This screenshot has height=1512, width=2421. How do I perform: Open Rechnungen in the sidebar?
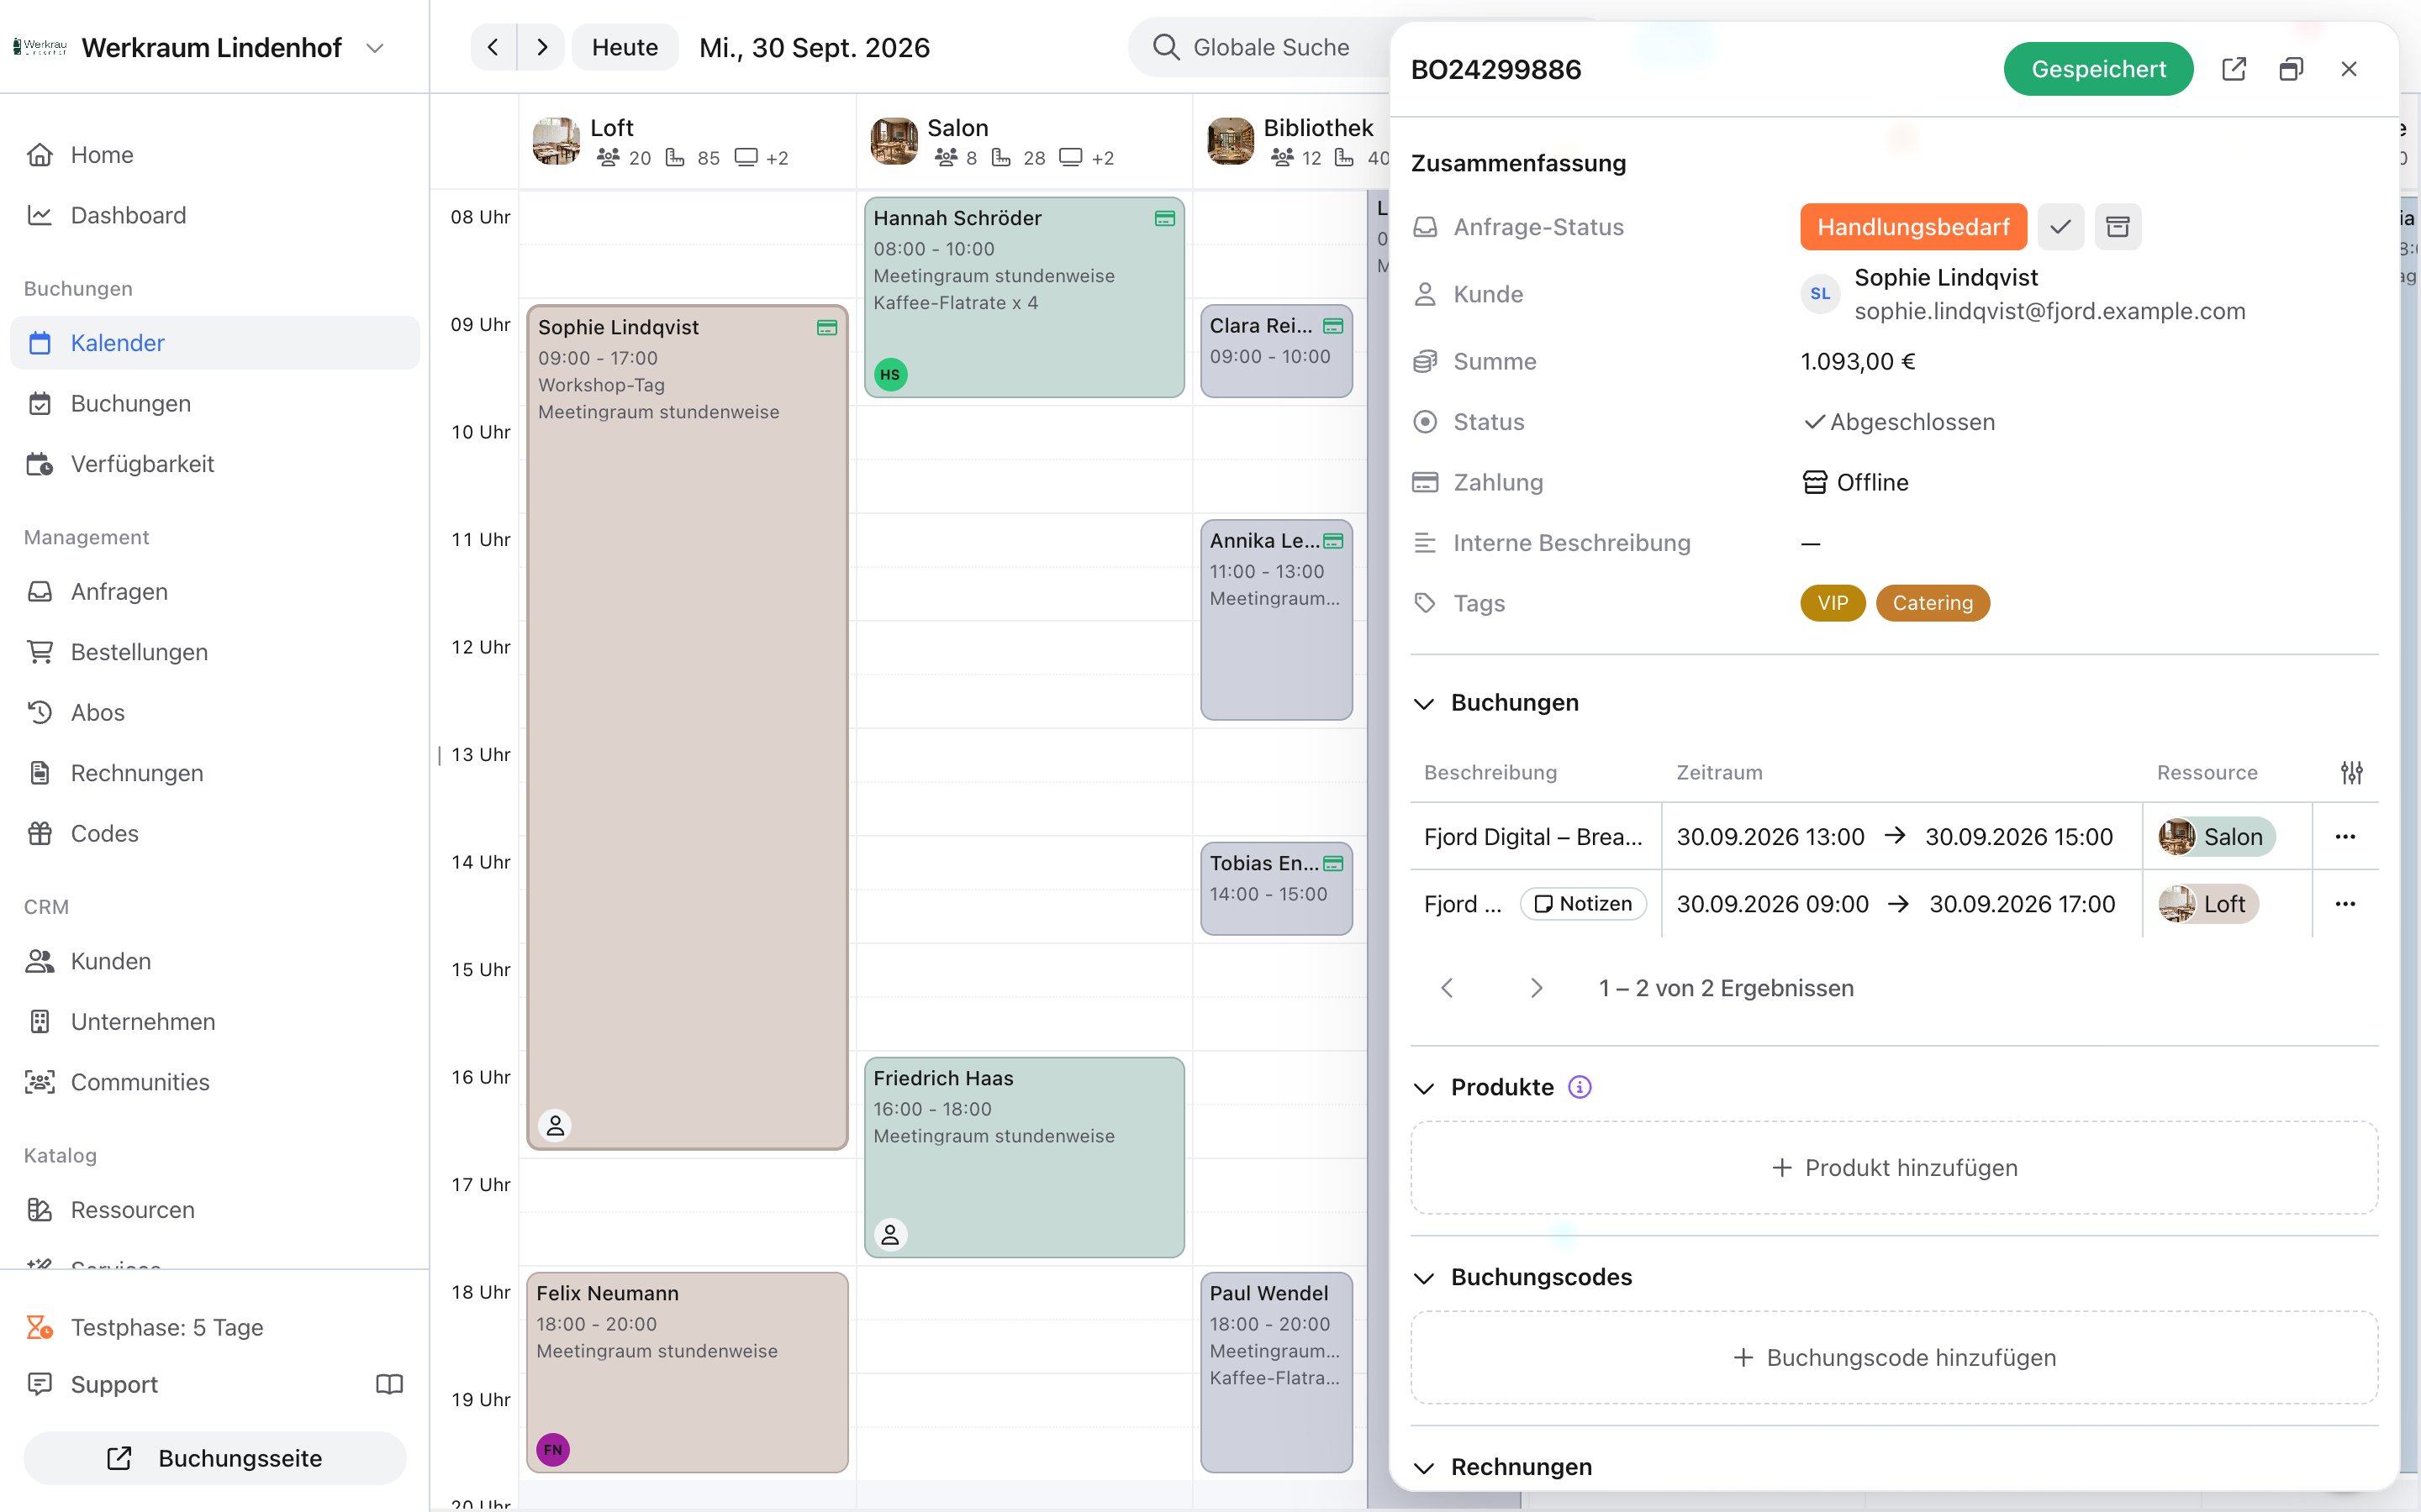click(215, 773)
